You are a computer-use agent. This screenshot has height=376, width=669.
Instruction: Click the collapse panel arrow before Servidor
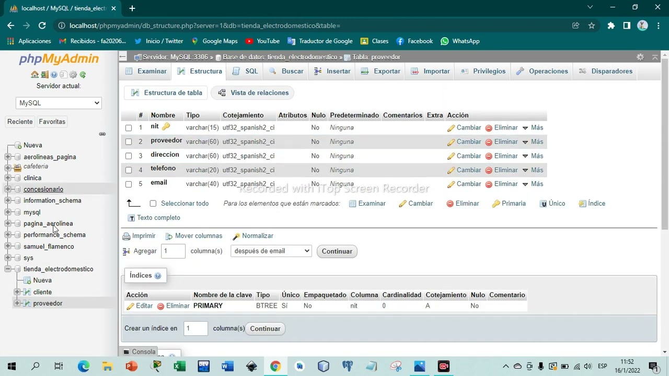(x=122, y=57)
